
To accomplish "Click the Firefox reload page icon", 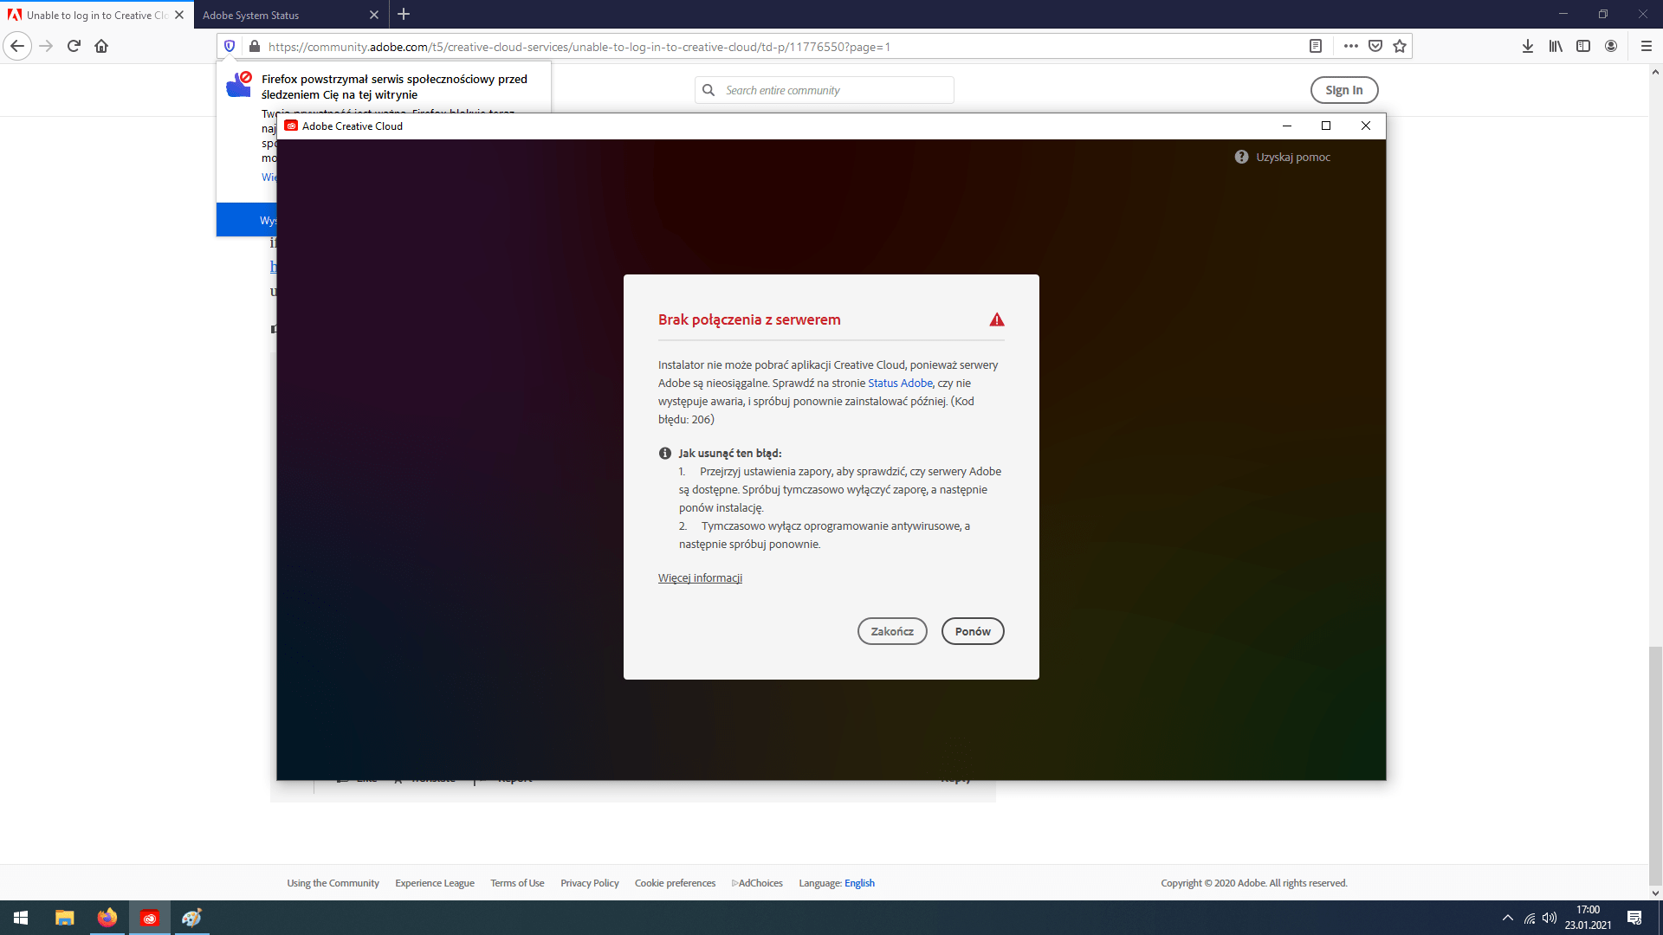I will pos(74,47).
